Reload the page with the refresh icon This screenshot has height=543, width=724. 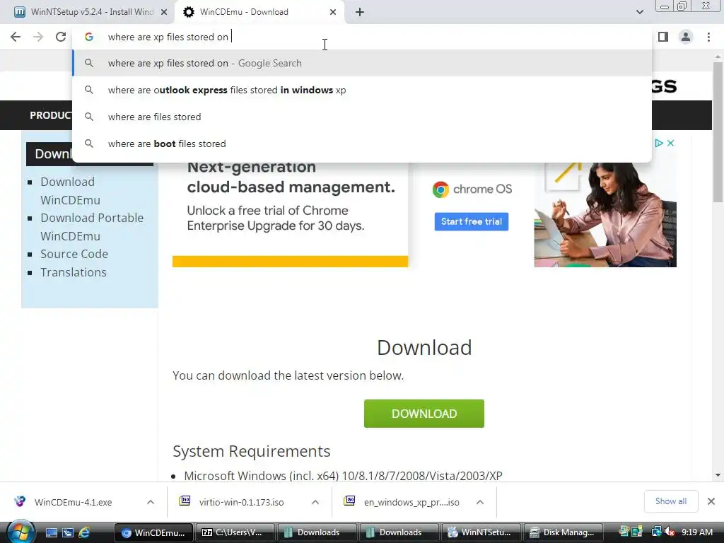pos(61,37)
